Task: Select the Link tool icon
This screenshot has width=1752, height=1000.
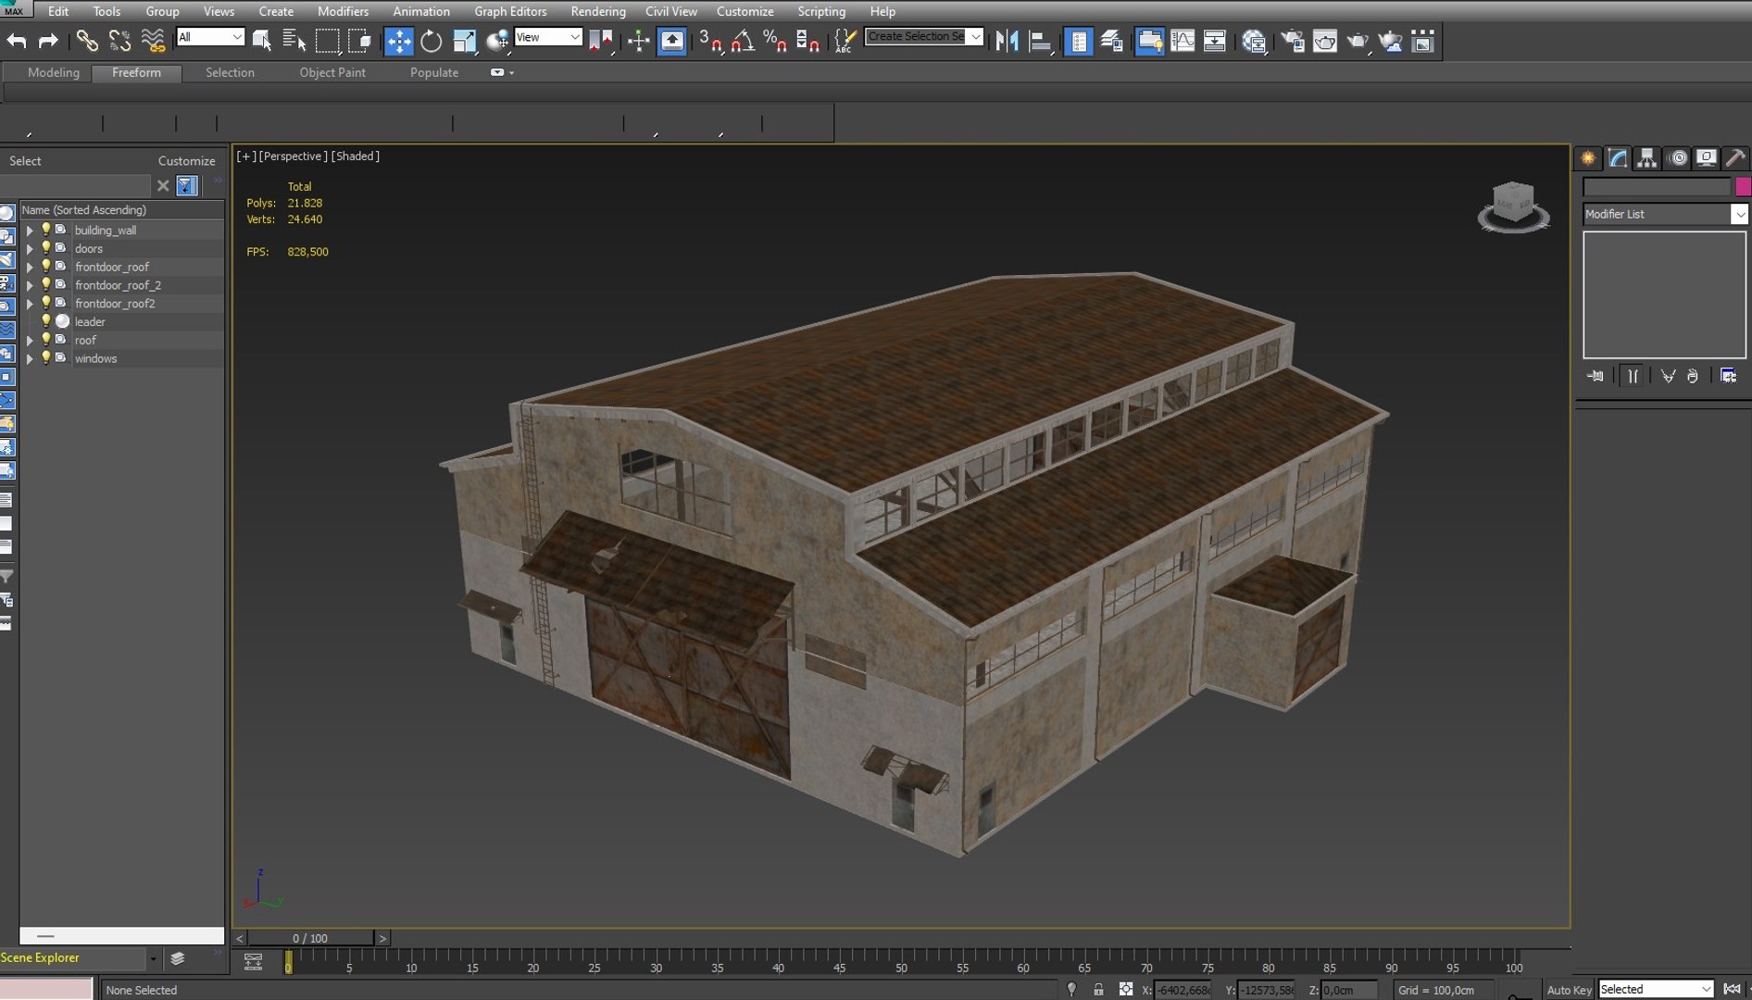Action: pyautogui.click(x=86, y=41)
